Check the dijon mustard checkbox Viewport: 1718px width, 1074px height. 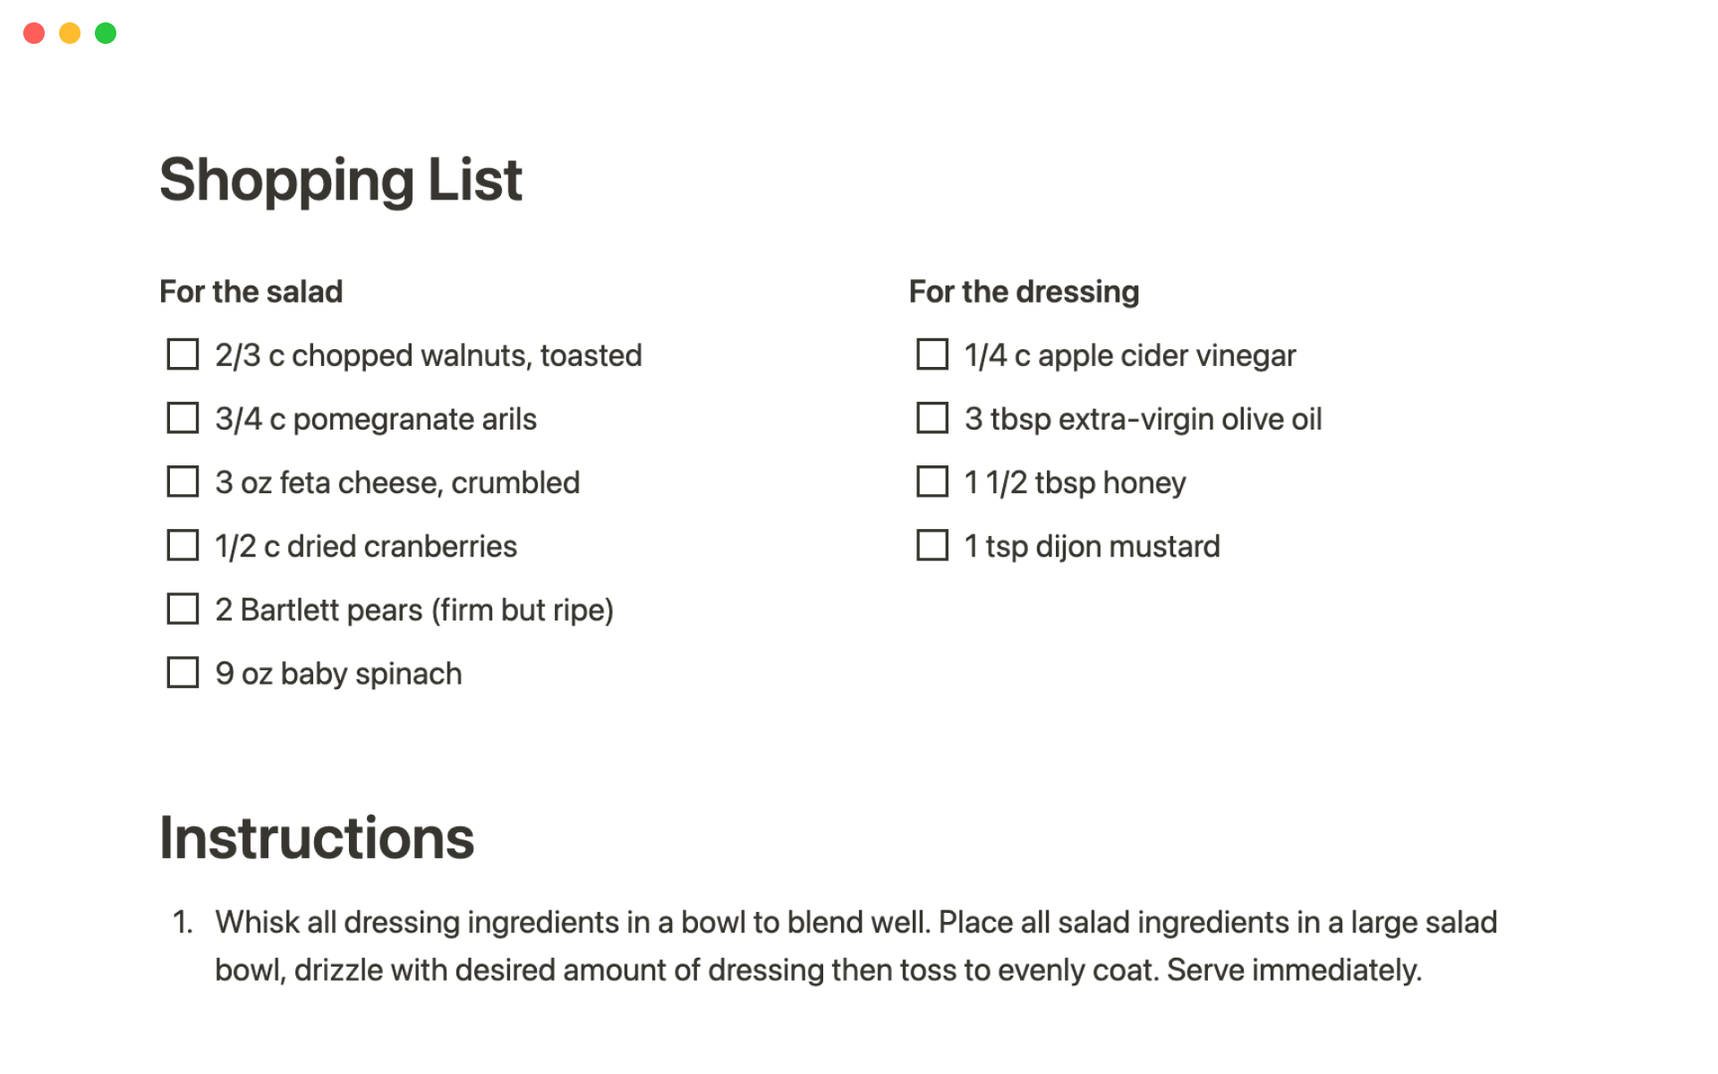click(x=932, y=545)
